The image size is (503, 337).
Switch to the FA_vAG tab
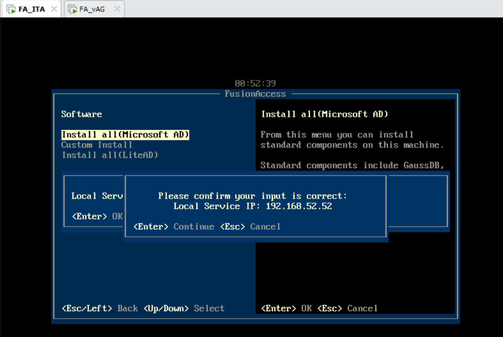tap(94, 9)
